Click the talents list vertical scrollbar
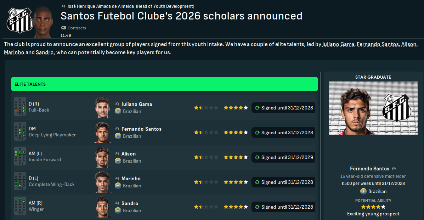Viewport: 424px width, 220px height. (x=321, y=142)
